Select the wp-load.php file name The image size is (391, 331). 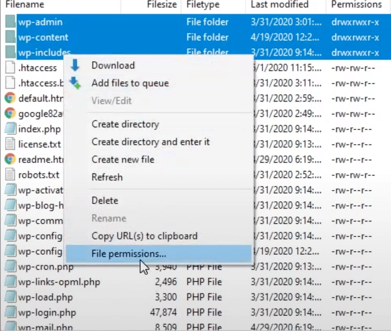[x=46, y=297]
